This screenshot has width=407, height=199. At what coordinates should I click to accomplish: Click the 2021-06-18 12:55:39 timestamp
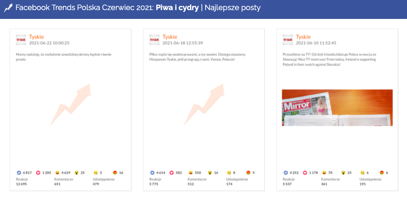tap(182, 43)
